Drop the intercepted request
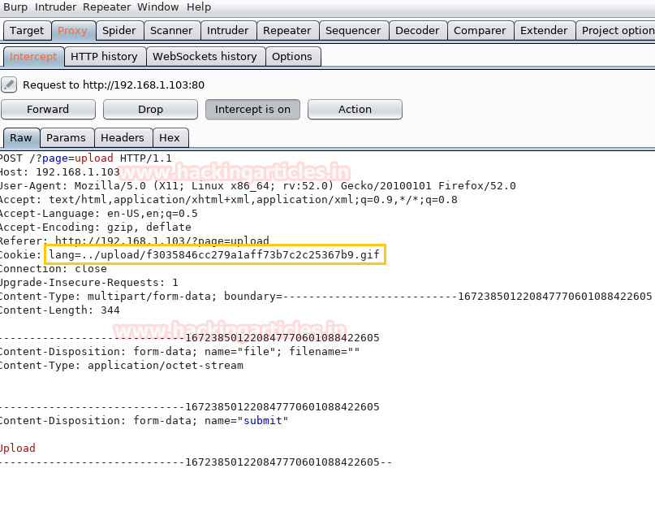This screenshot has width=655, height=529. pos(150,110)
